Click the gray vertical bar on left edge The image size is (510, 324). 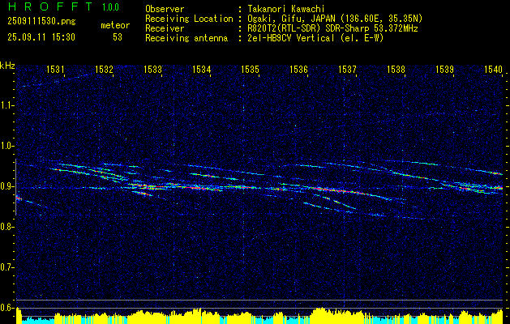click(x=16, y=187)
